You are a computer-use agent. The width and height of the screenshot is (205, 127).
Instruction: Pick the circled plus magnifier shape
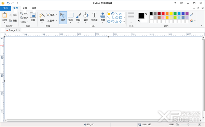pos(113,14)
